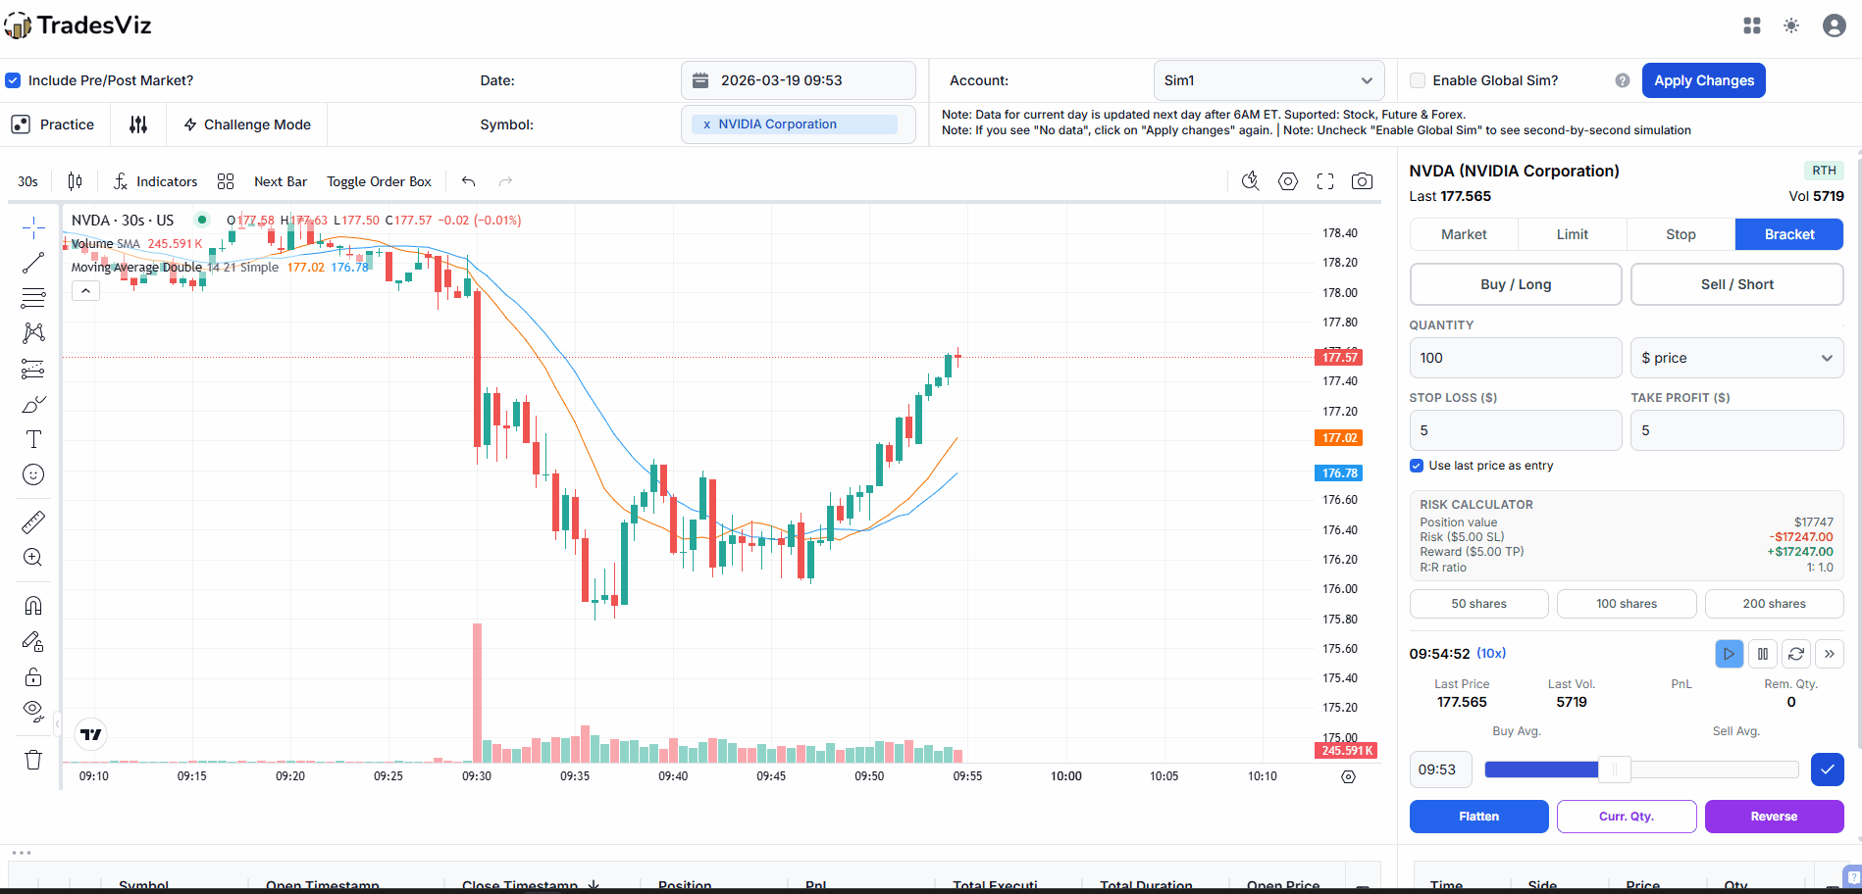Click the Stop Loss input field

1515,430
